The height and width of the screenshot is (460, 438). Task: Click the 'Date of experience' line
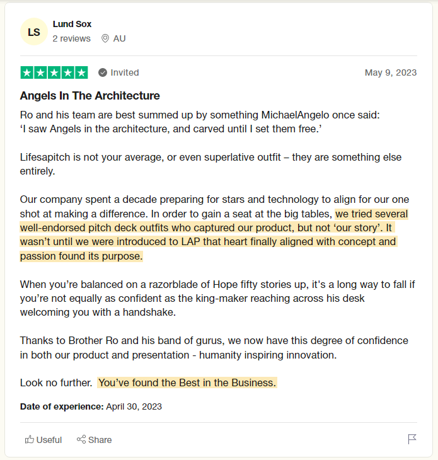pyautogui.click(x=91, y=406)
